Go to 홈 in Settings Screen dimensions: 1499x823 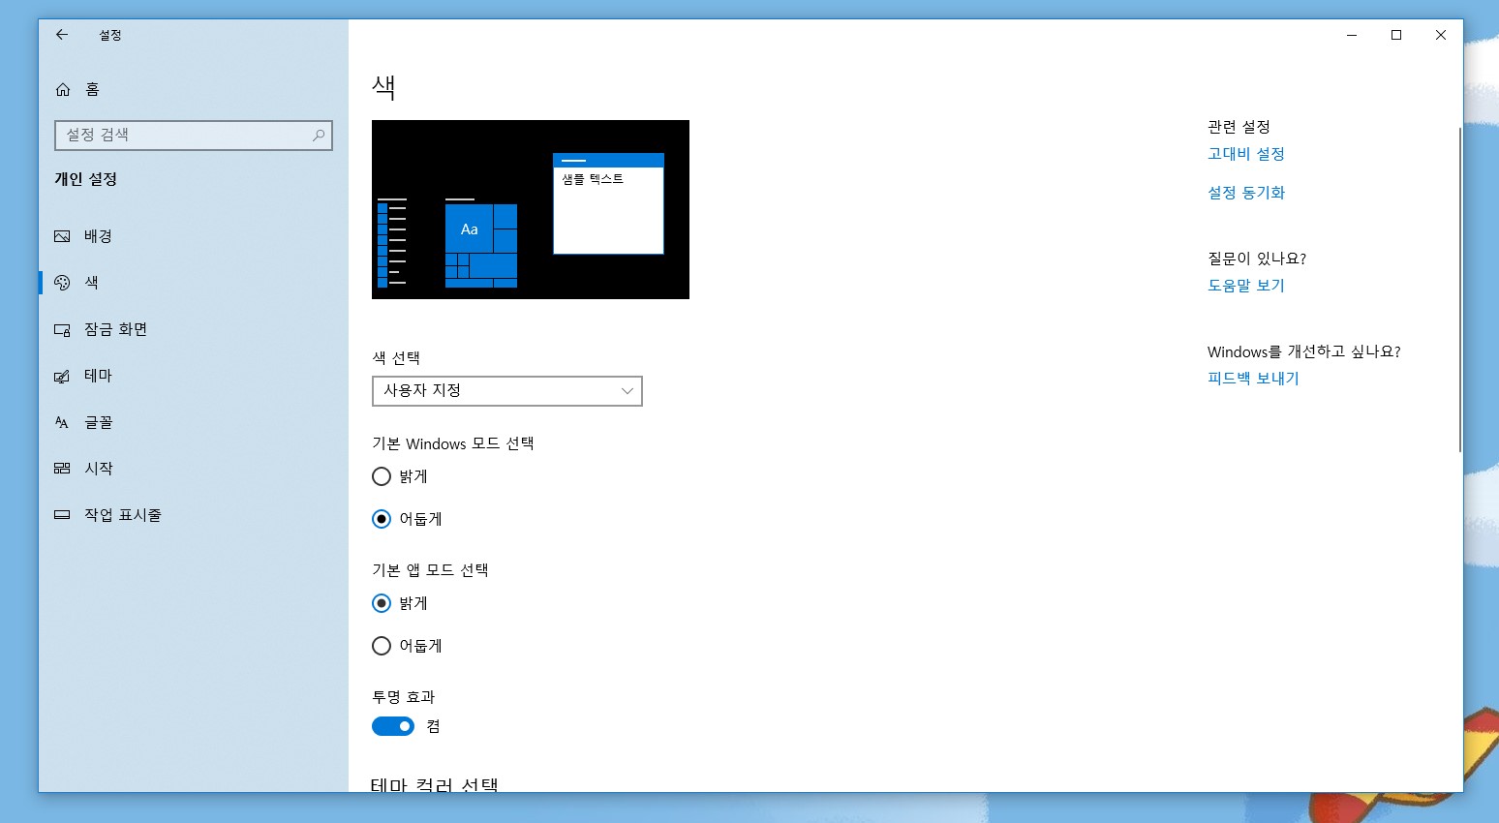[x=194, y=89]
